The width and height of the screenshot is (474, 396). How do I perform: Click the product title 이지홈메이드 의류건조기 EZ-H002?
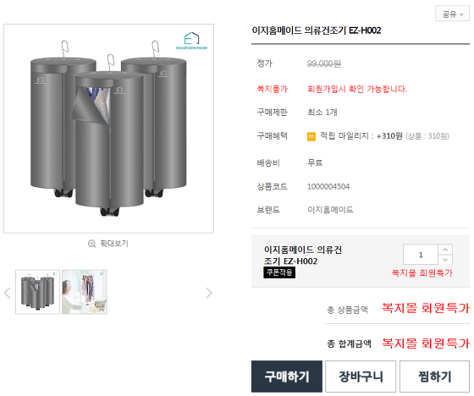tap(317, 30)
